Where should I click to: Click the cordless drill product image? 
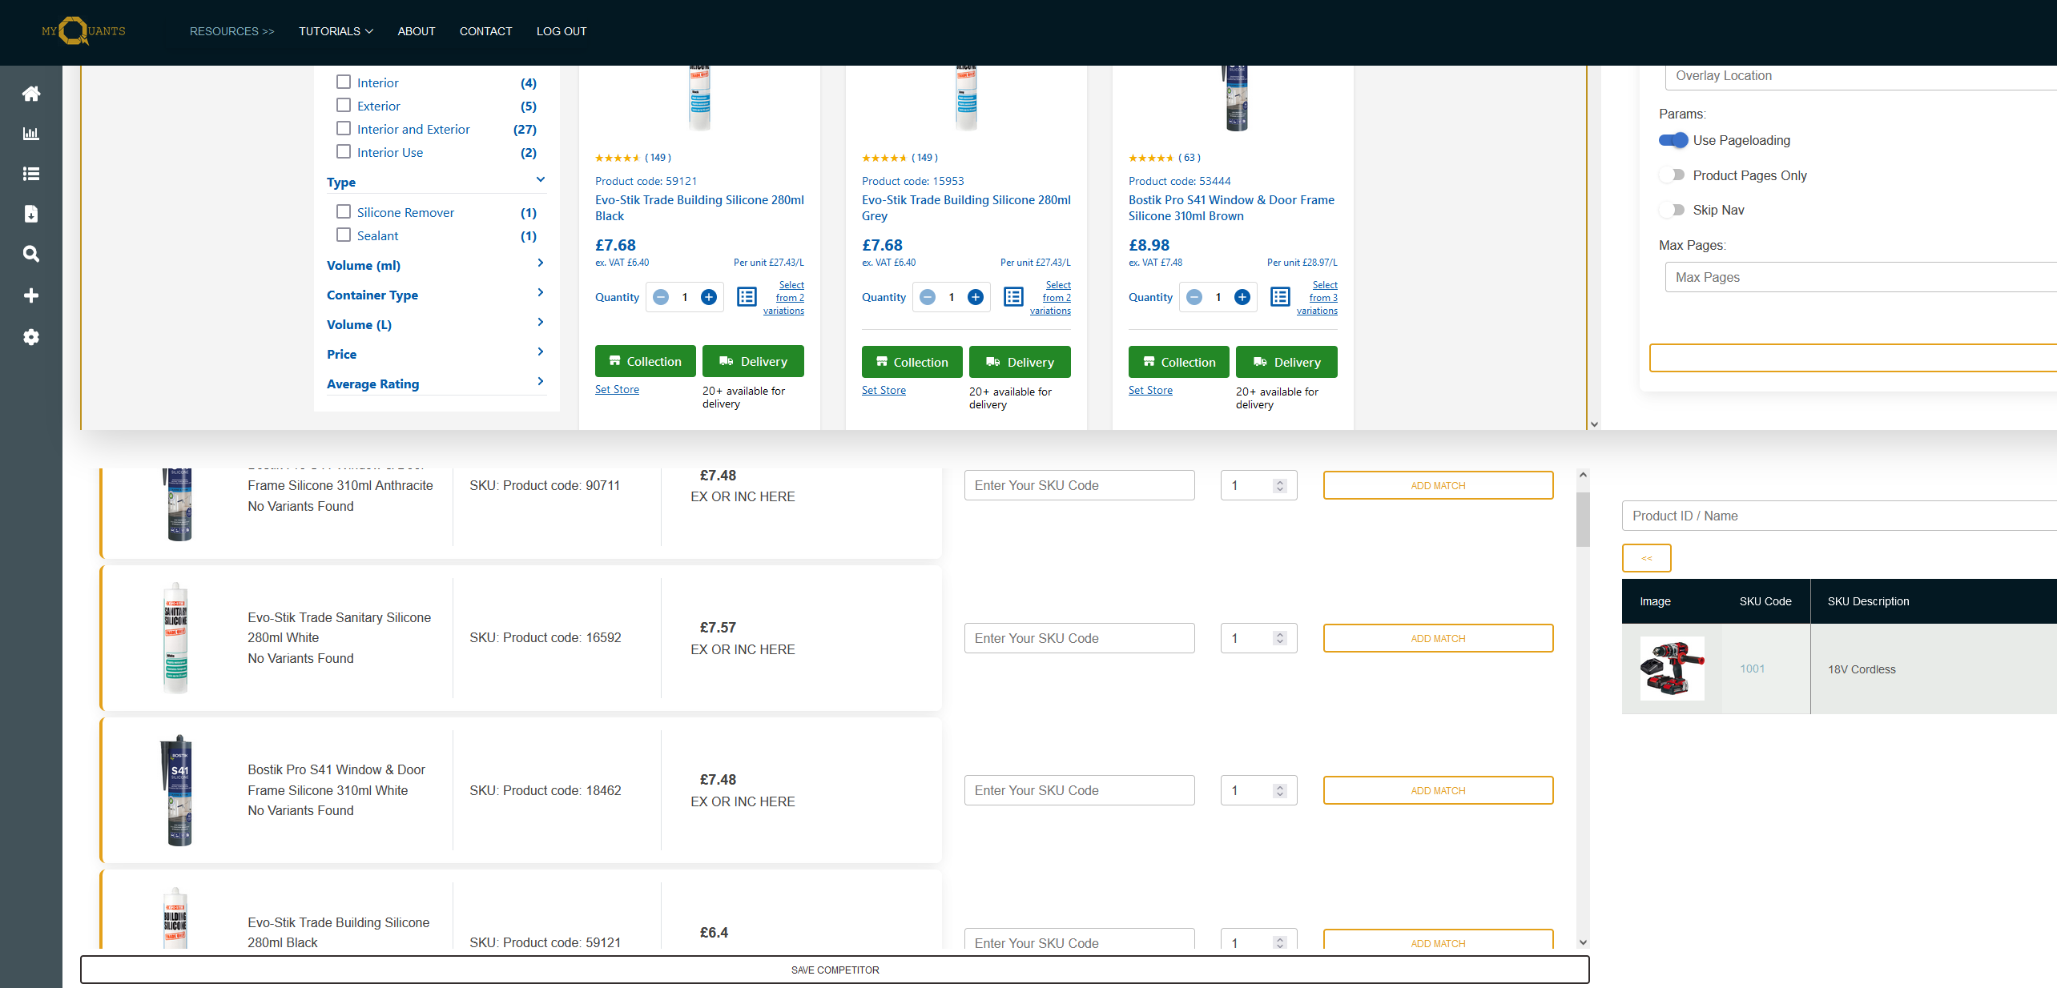click(1672, 669)
